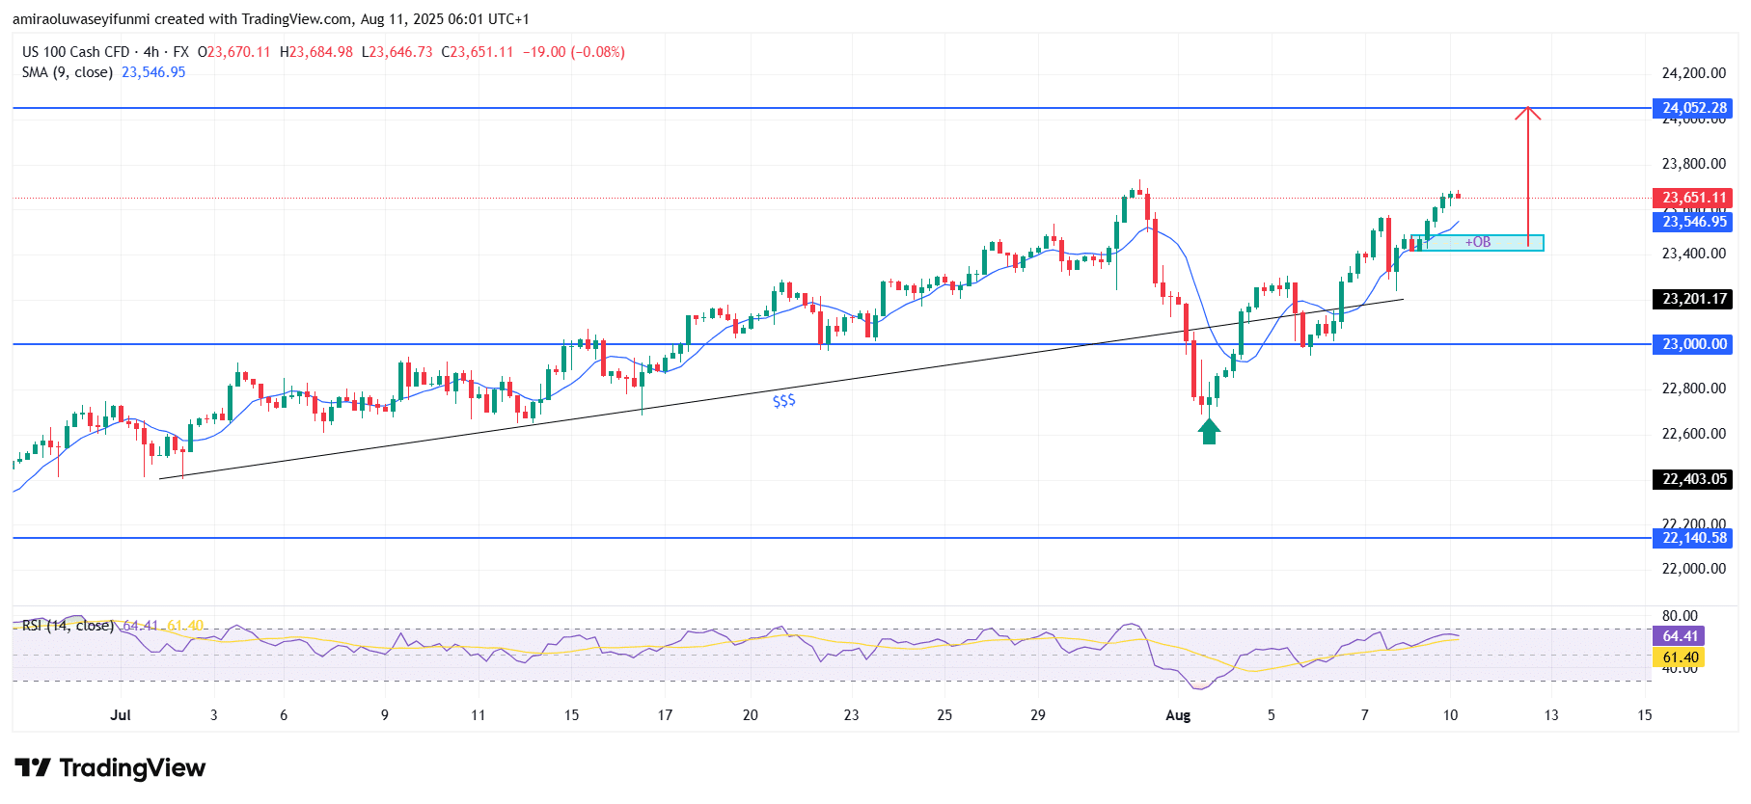This screenshot has width=1751, height=804.
Task: Click date 15 in July on the time axis
Action: [x=571, y=715]
